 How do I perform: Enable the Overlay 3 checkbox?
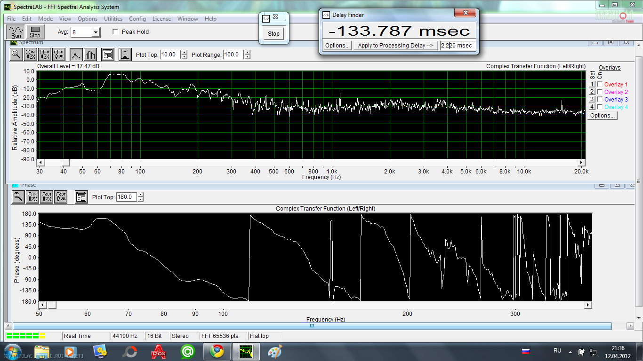tap(600, 100)
